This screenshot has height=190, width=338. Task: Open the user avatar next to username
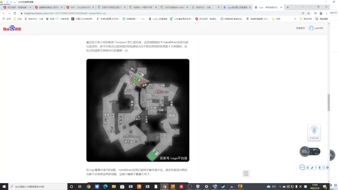(311, 28)
